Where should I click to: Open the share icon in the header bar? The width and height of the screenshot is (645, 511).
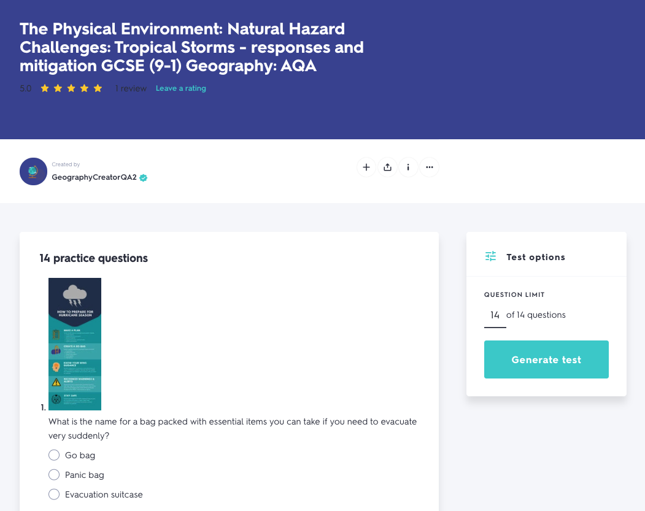[387, 167]
